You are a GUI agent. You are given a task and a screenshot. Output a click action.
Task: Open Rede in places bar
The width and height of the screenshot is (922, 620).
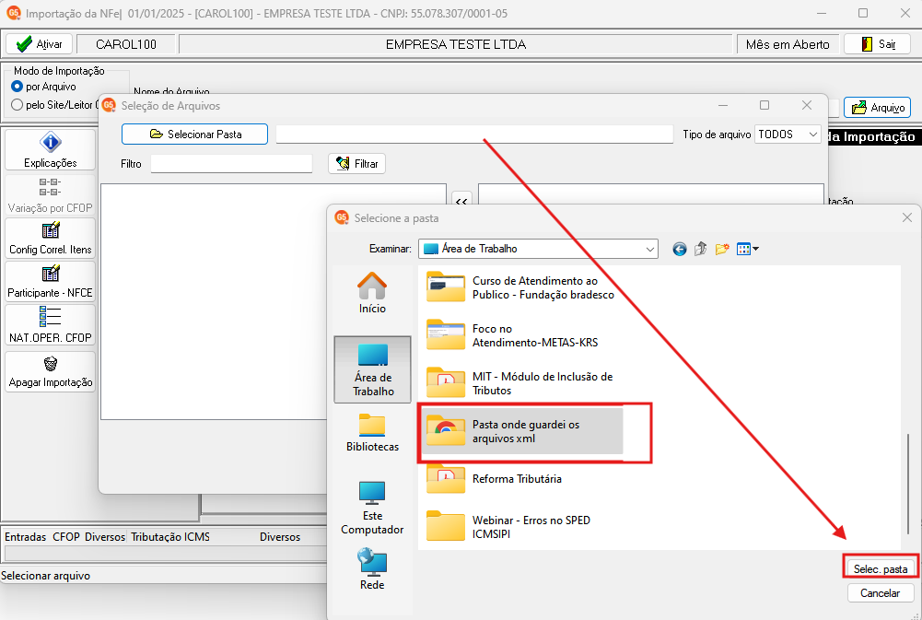(372, 568)
